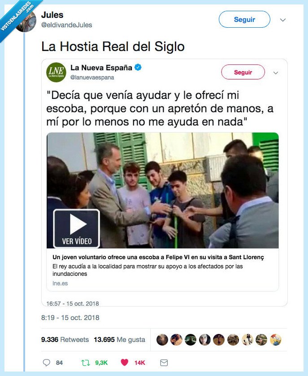The height and width of the screenshot is (376, 308).
Task: Follow La Nueva España with the red Seguir button
Action: click(x=243, y=72)
